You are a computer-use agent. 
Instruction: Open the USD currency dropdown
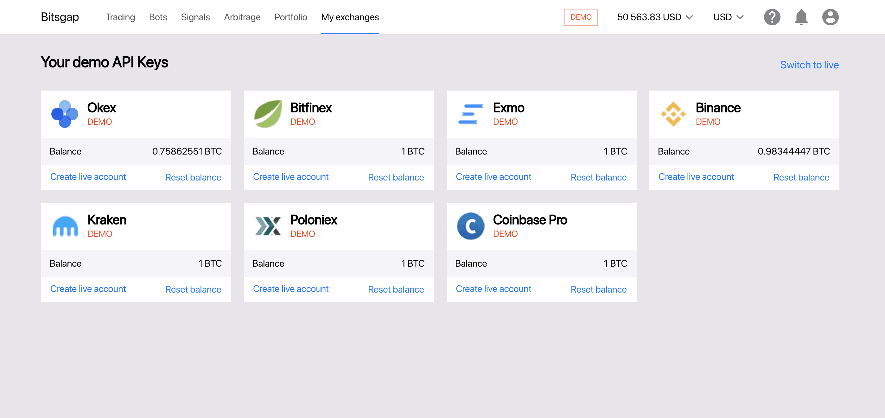coord(728,17)
